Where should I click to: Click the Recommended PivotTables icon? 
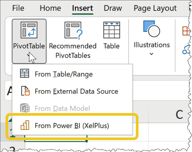point(73,30)
